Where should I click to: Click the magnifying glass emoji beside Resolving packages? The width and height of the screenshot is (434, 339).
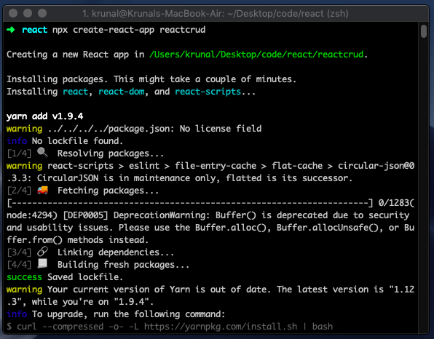point(42,152)
